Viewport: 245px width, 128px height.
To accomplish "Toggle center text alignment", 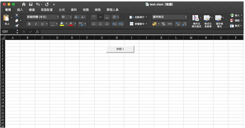I will (x=100, y=24).
